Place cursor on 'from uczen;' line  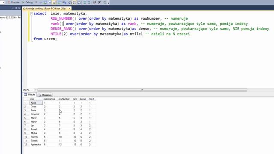[45, 39]
